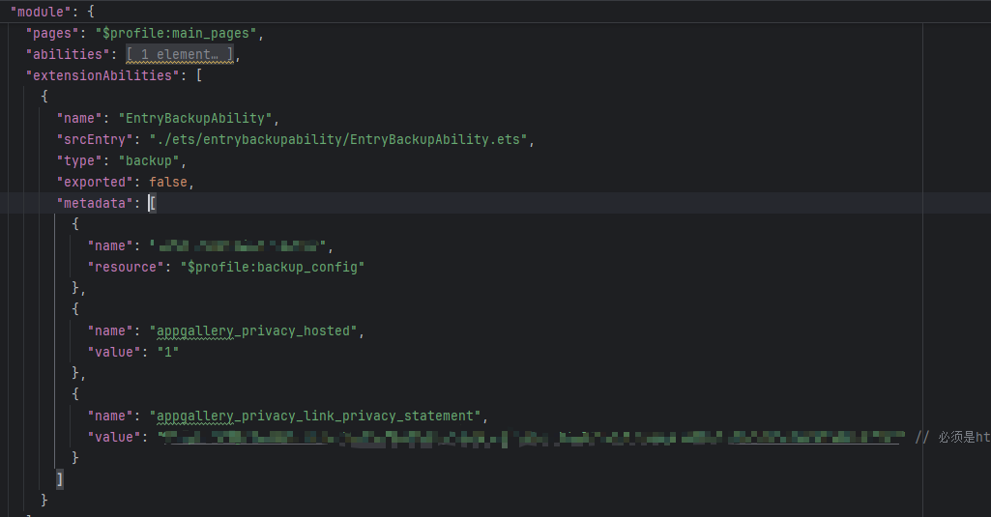Click the "module" key

[x=38, y=13]
